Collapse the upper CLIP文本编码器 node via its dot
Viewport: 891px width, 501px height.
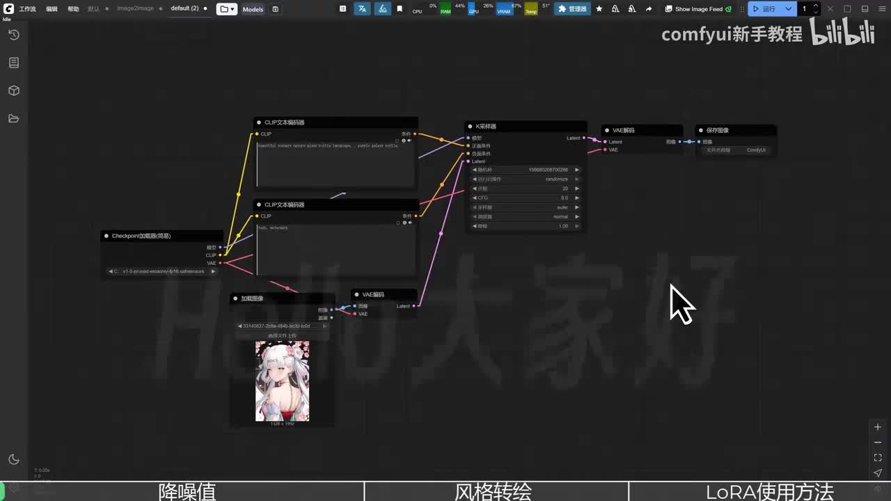(x=259, y=122)
